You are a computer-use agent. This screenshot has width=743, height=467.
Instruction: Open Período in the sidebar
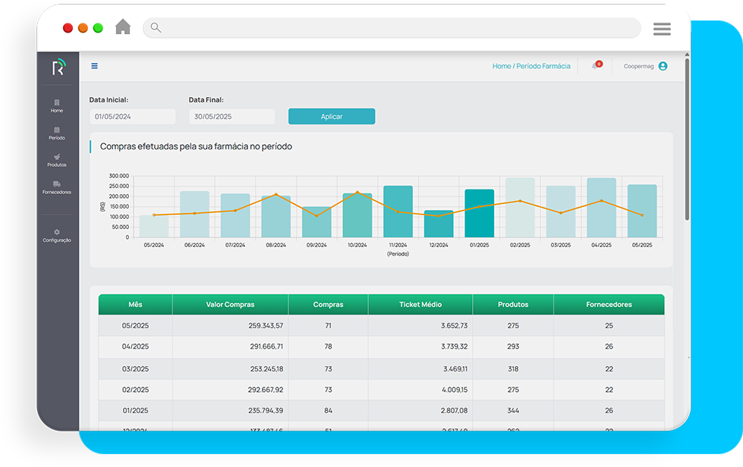click(x=57, y=133)
